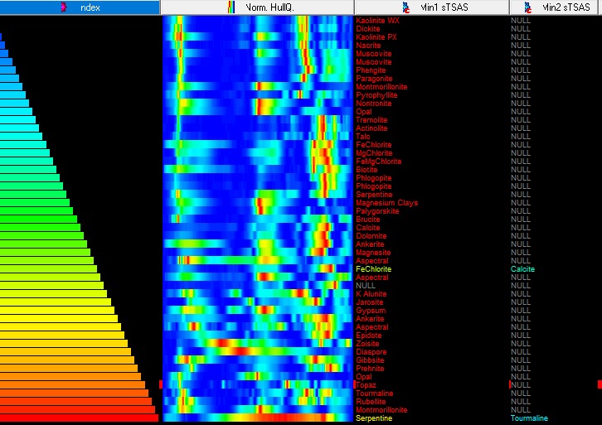This screenshot has width=602, height=425.
Task: Select the Norm. HullQ. column header
Action: 257,7
